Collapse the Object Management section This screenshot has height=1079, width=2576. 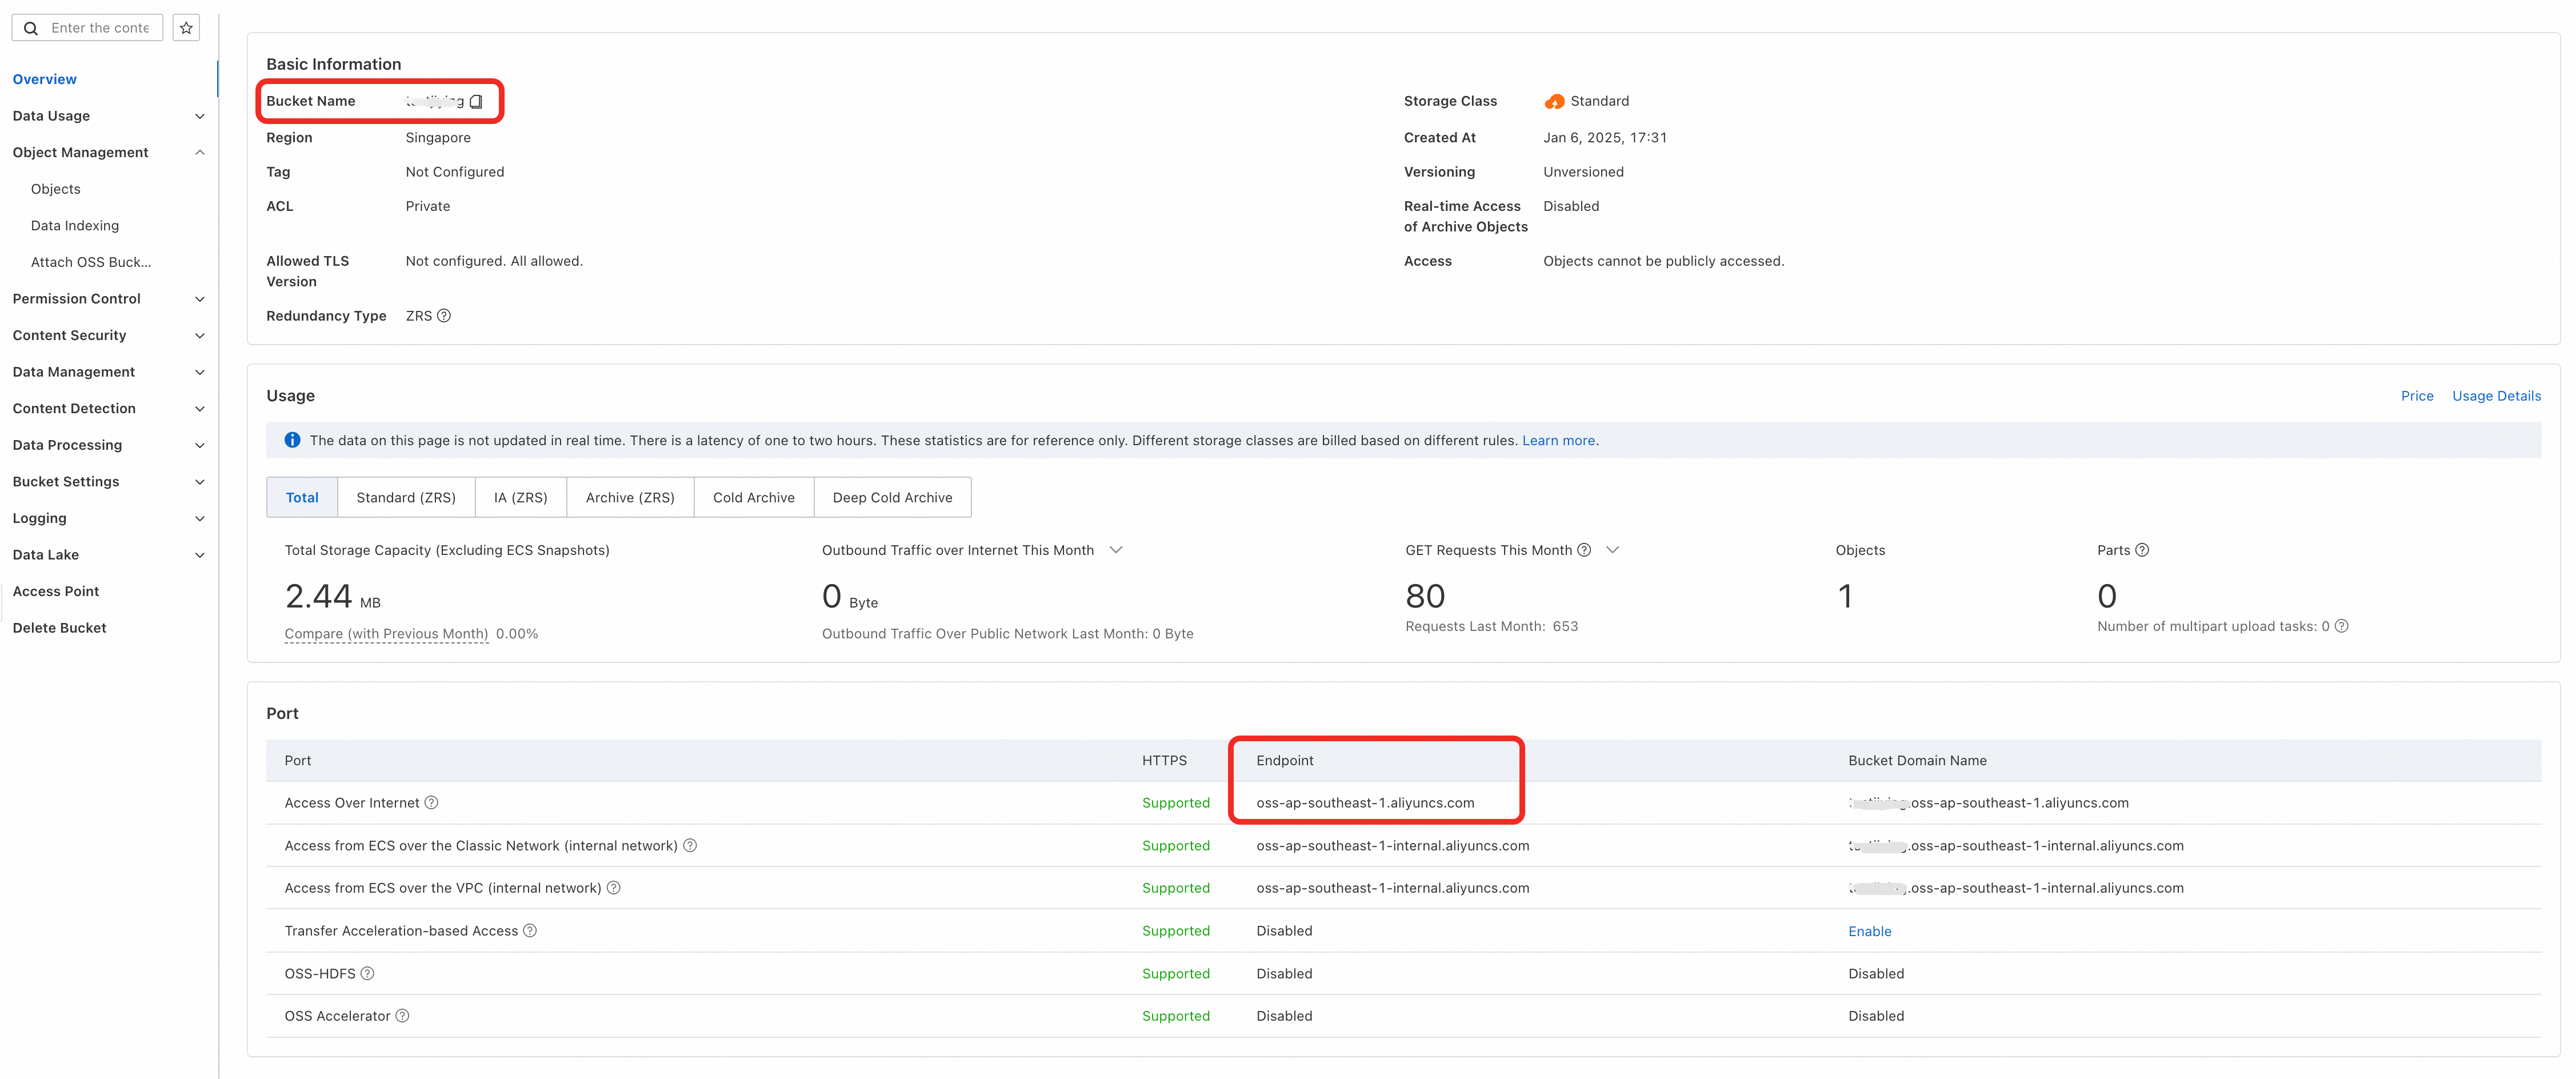[x=199, y=152]
